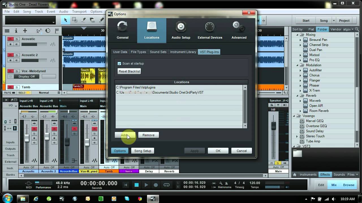Screen dimensions: 362x203
Task: Switch browser to Instruments tab
Action: pyautogui.click(x=308, y=175)
